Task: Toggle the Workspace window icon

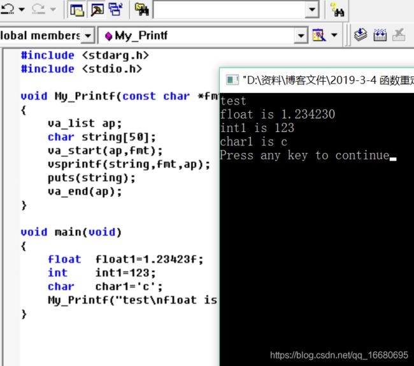Action: point(77,10)
